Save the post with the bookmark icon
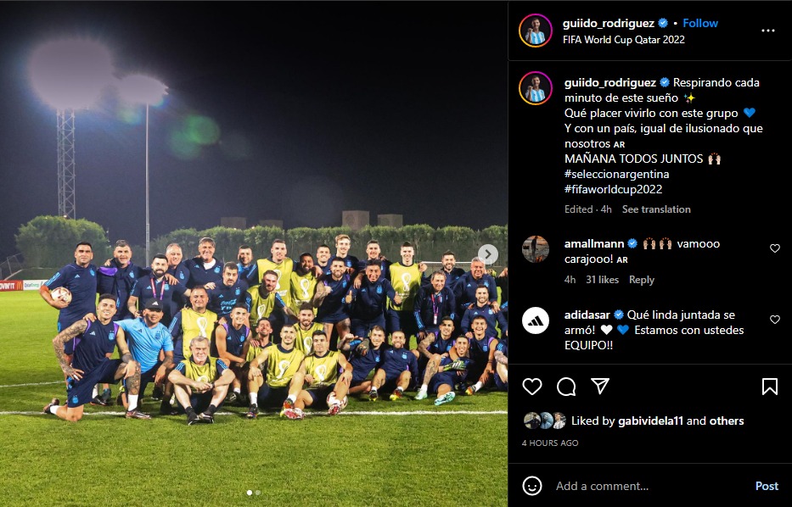 (x=769, y=387)
